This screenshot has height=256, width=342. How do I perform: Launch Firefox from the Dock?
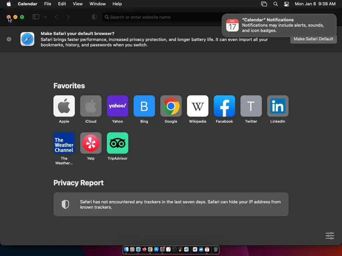144,249
